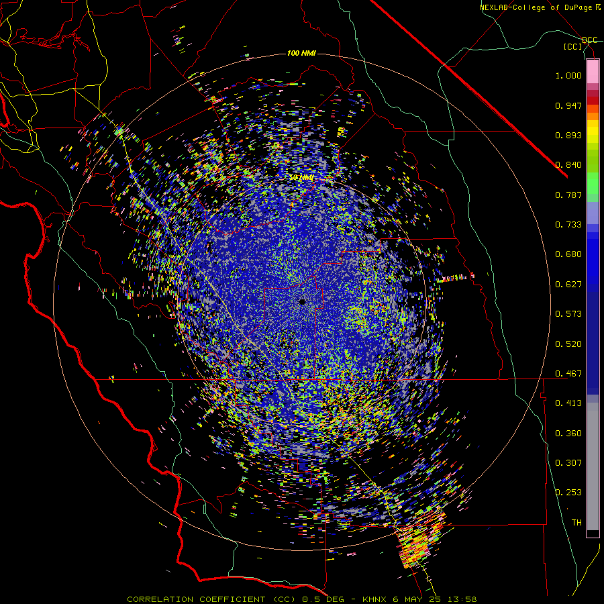The image size is (604, 604).
Task: Click the 1.000 scale value
Action: coord(568,75)
